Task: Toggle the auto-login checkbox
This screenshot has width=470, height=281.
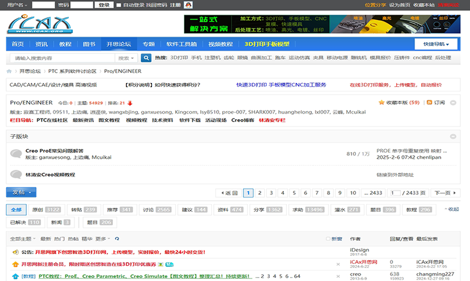Action: point(118,5)
